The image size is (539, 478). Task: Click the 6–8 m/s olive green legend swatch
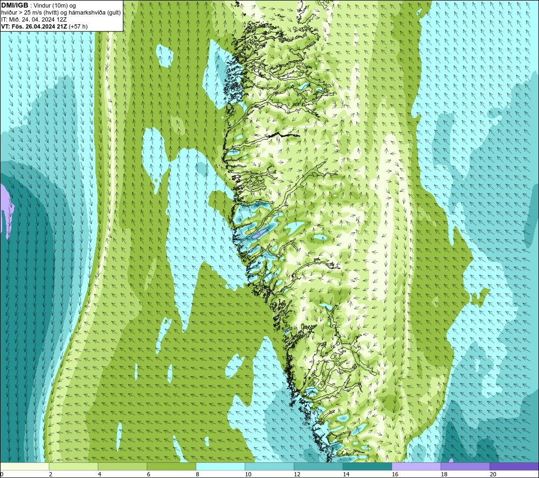click(x=171, y=466)
